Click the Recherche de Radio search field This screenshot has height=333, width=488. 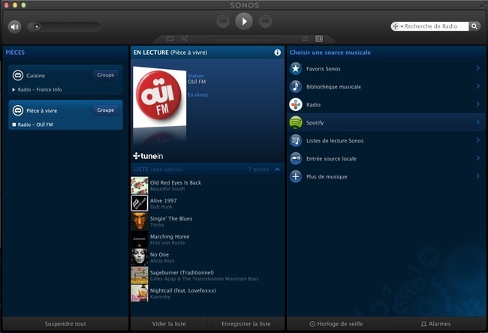click(435, 26)
